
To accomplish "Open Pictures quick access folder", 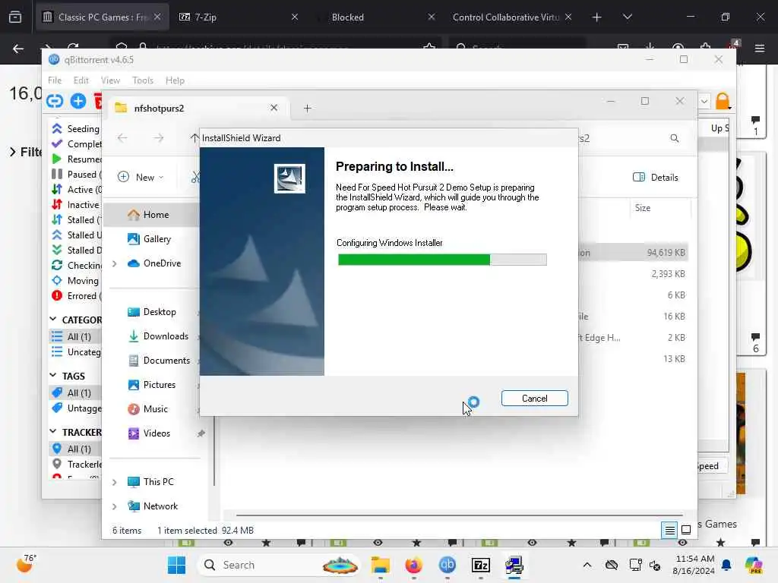I will coord(160,385).
